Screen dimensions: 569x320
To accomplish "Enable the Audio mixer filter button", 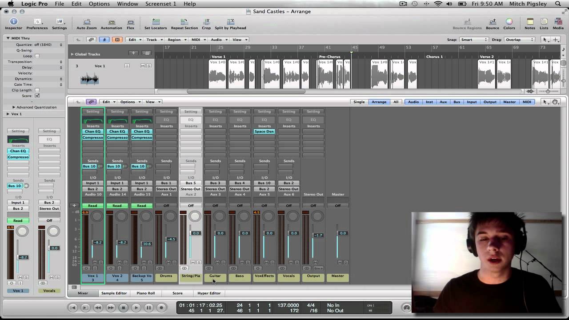I will click(x=413, y=102).
